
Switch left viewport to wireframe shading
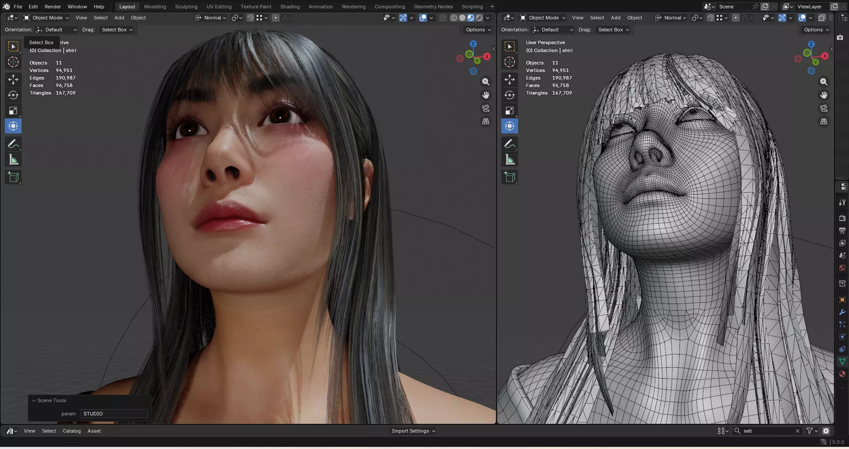(x=454, y=18)
